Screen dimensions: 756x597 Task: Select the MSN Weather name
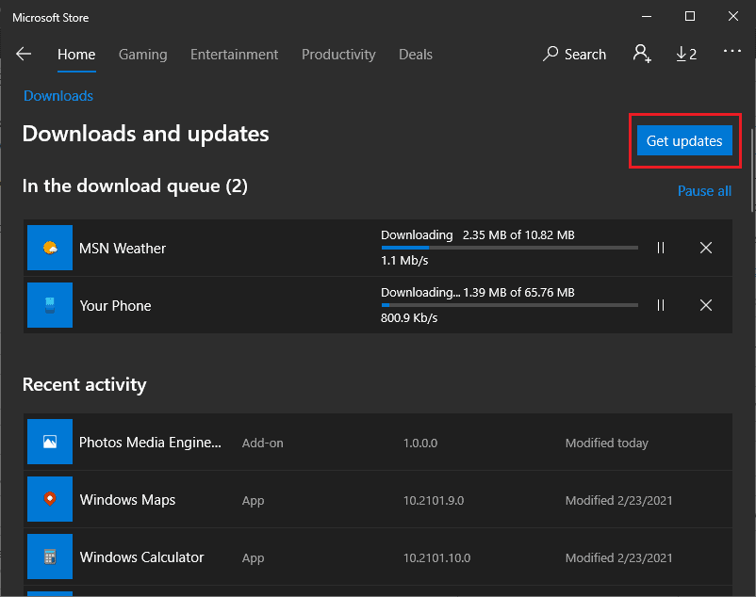point(123,249)
